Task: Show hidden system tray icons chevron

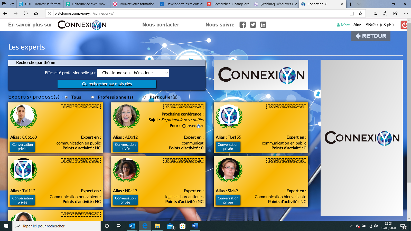Action: pos(351,226)
